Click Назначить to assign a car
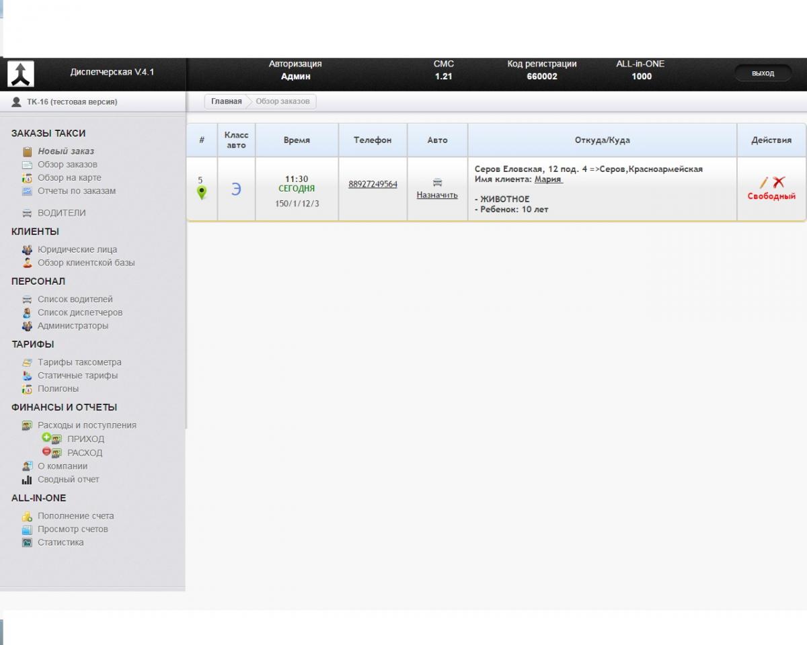Screen dimensions: 807x645 (437, 196)
